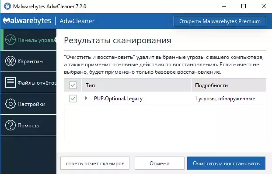272x174 pixels.
Task: Maximize the AdwCleaner window
Action: point(244,6)
